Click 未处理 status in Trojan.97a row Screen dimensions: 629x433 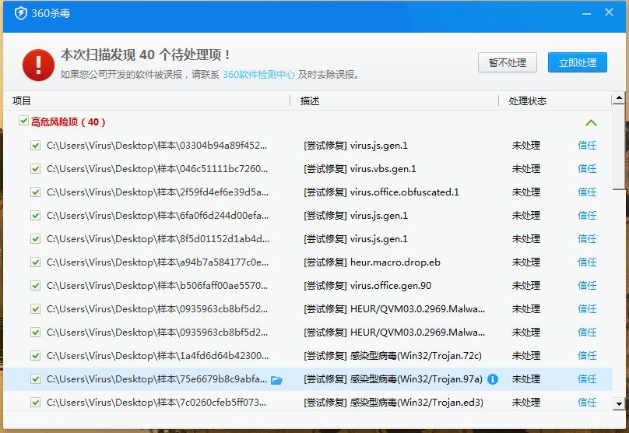[526, 378]
